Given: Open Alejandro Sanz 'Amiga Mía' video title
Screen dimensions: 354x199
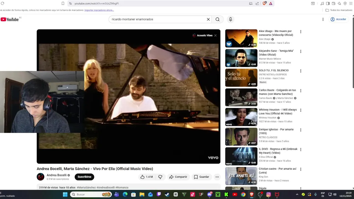Looking at the screenshot, I should click(276, 53).
